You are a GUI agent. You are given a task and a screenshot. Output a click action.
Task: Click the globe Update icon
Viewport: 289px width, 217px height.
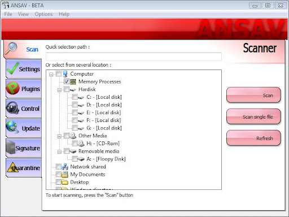(x=12, y=127)
